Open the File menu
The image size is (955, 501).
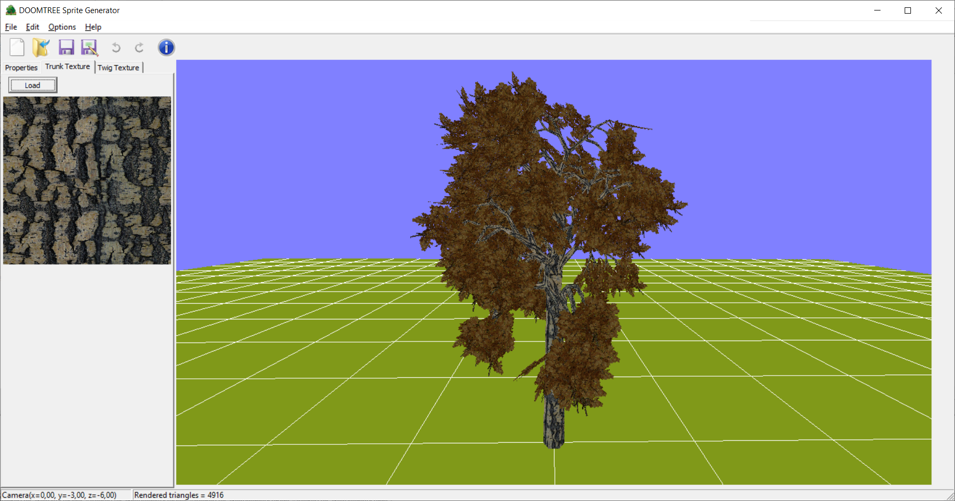pos(10,27)
